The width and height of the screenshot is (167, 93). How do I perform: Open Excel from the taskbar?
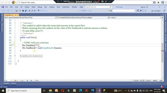tap(74, 91)
